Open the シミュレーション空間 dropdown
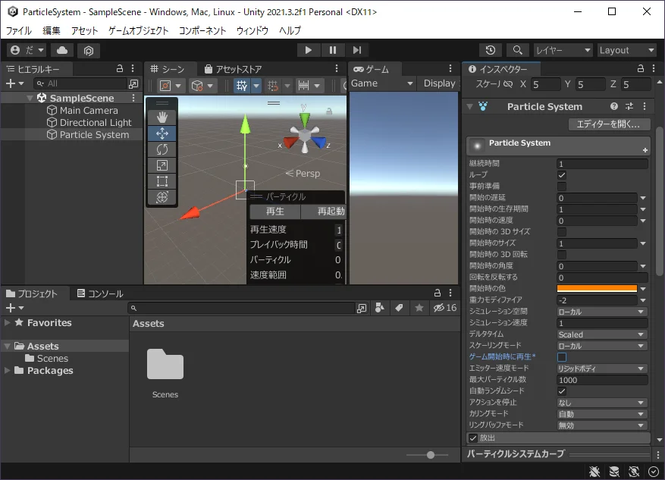This screenshot has height=480, width=665. tap(601, 312)
